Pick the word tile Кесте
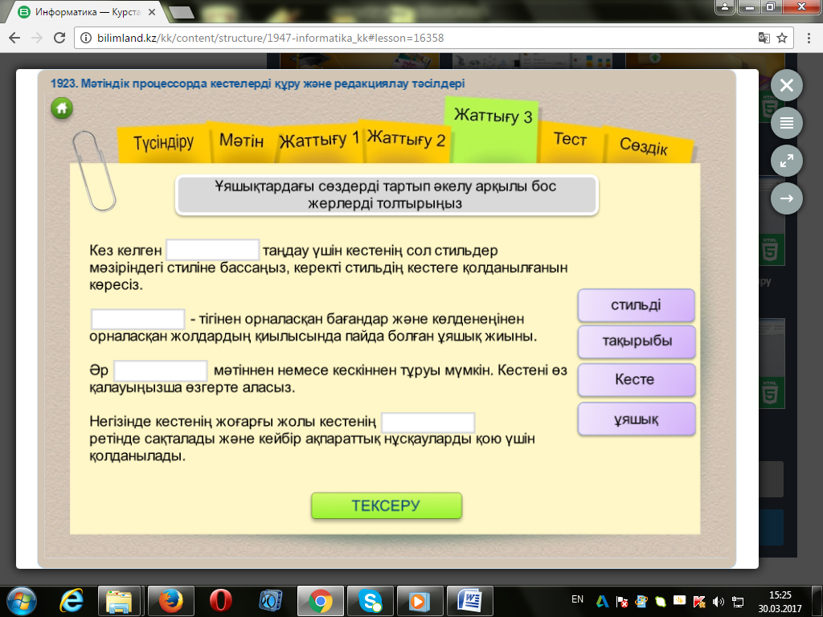 637,380
